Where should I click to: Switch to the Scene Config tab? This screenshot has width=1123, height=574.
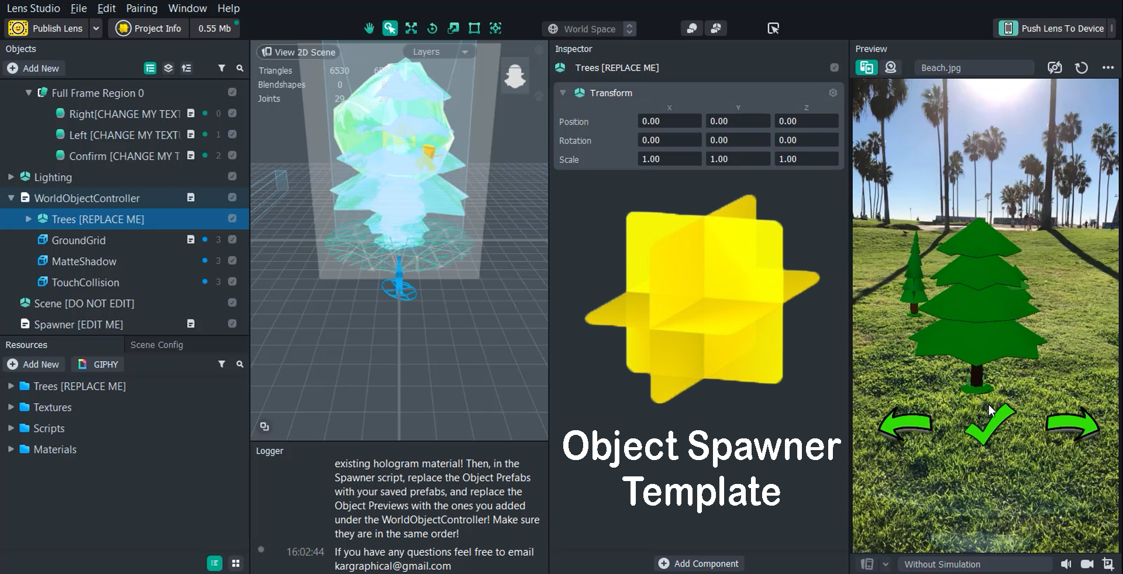point(157,345)
